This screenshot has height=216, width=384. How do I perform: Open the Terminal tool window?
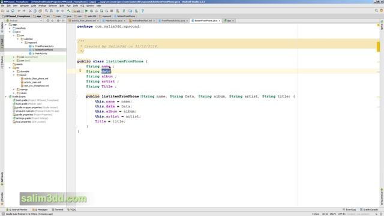tap(58, 210)
